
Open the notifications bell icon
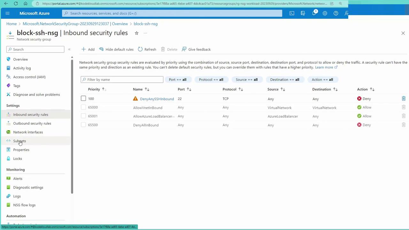click(x=314, y=13)
